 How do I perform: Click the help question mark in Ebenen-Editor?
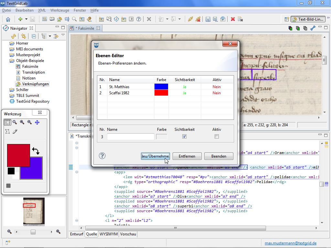click(102, 156)
